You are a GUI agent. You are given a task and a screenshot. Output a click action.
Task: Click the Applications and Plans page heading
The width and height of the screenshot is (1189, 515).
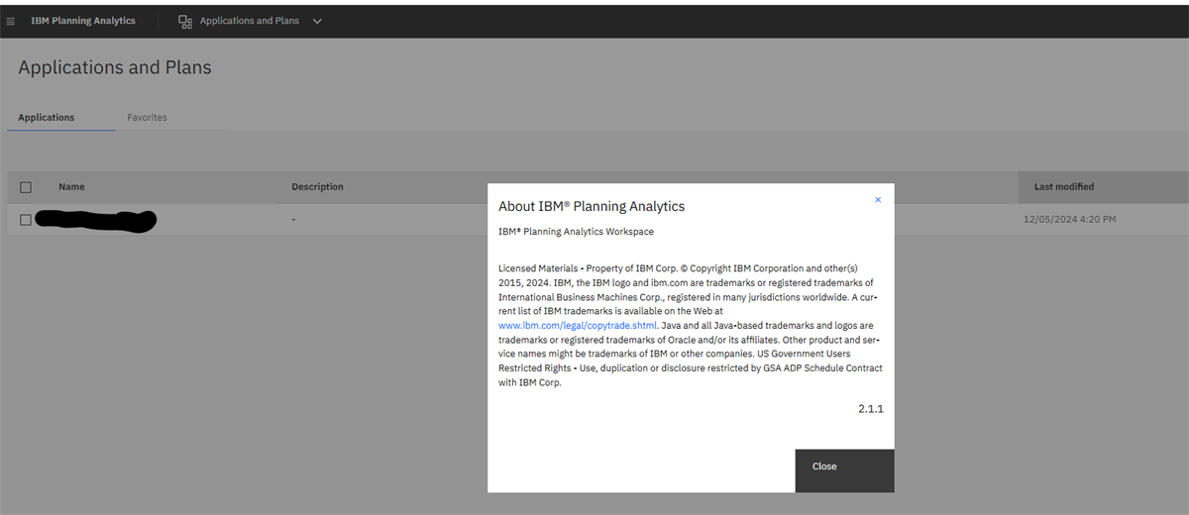115,67
